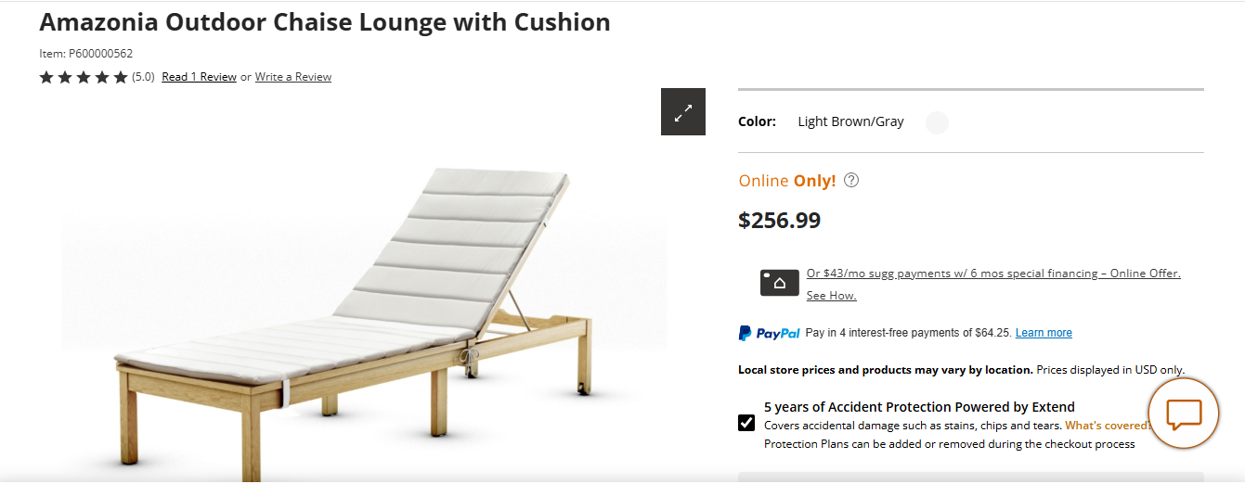Viewport: 1245px width, 484px height.
Task: Expand the product image to fullscreen
Action: coord(683,112)
